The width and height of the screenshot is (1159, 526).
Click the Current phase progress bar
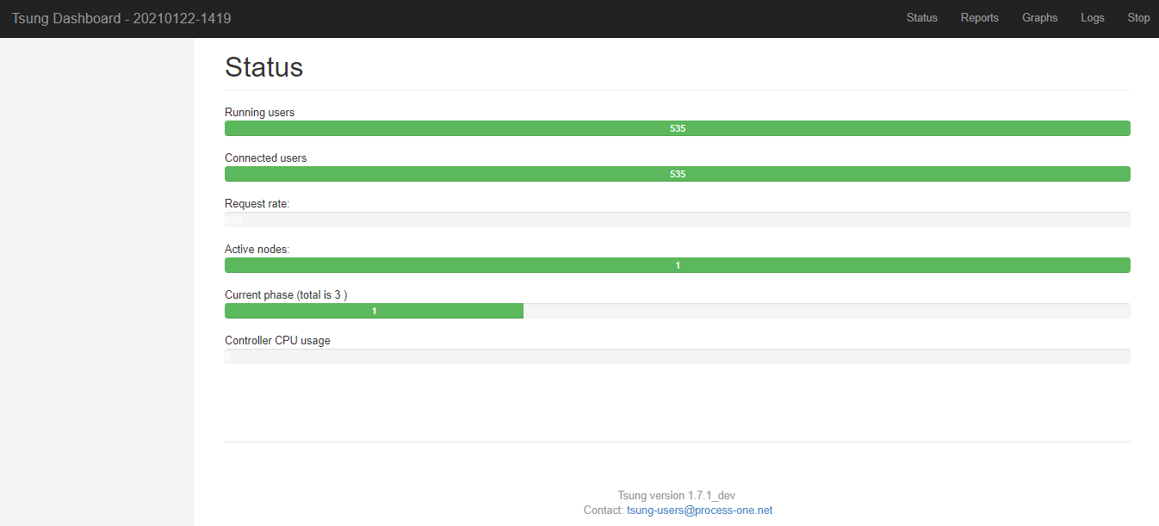677,311
